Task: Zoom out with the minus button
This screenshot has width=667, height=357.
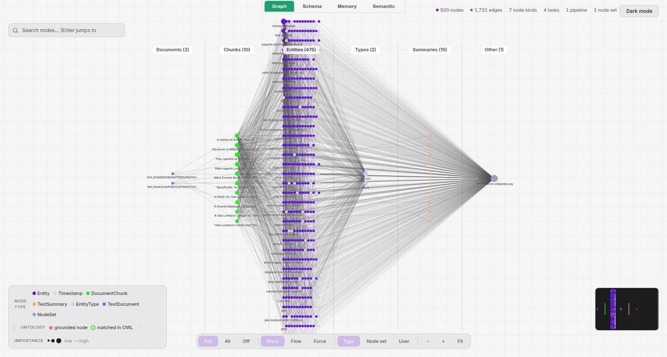Action: (428, 341)
